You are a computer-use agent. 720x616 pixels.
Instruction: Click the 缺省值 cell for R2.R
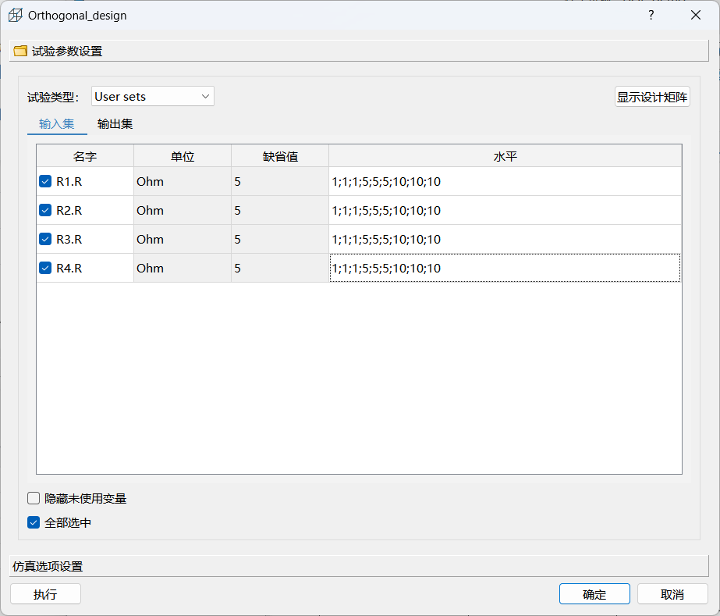pyautogui.click(x=279, y=211)
